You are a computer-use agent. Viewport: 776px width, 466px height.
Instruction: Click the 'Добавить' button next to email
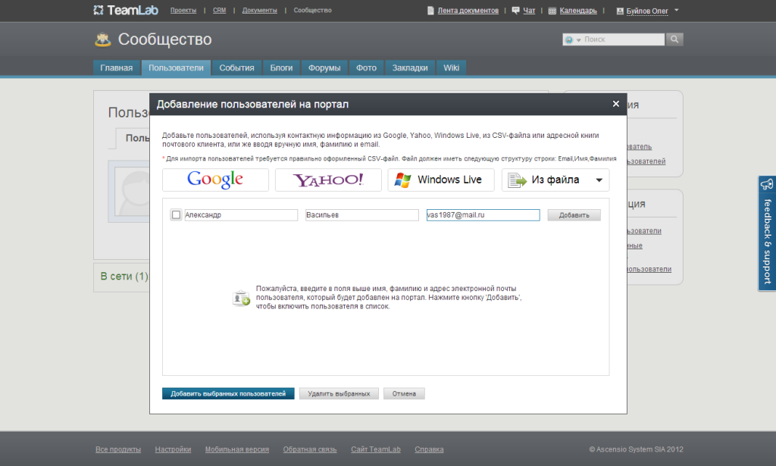[x=574, y=215]
